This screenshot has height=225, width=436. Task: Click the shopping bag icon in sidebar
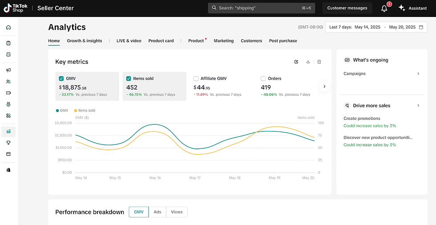point(8,170)
